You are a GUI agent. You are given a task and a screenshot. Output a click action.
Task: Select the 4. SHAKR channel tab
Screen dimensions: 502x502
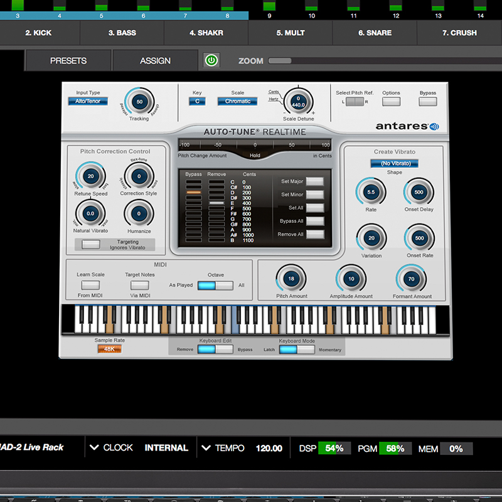(206, 33)
